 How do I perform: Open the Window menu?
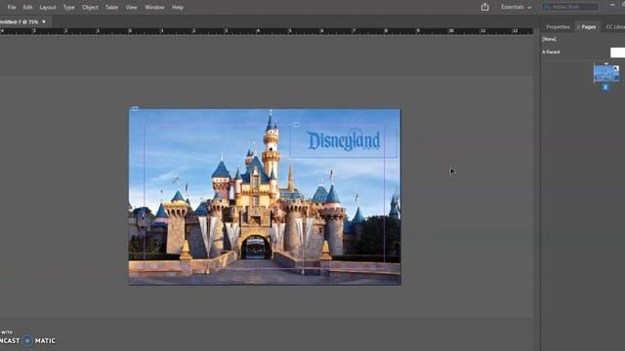[x=154, y=7]
